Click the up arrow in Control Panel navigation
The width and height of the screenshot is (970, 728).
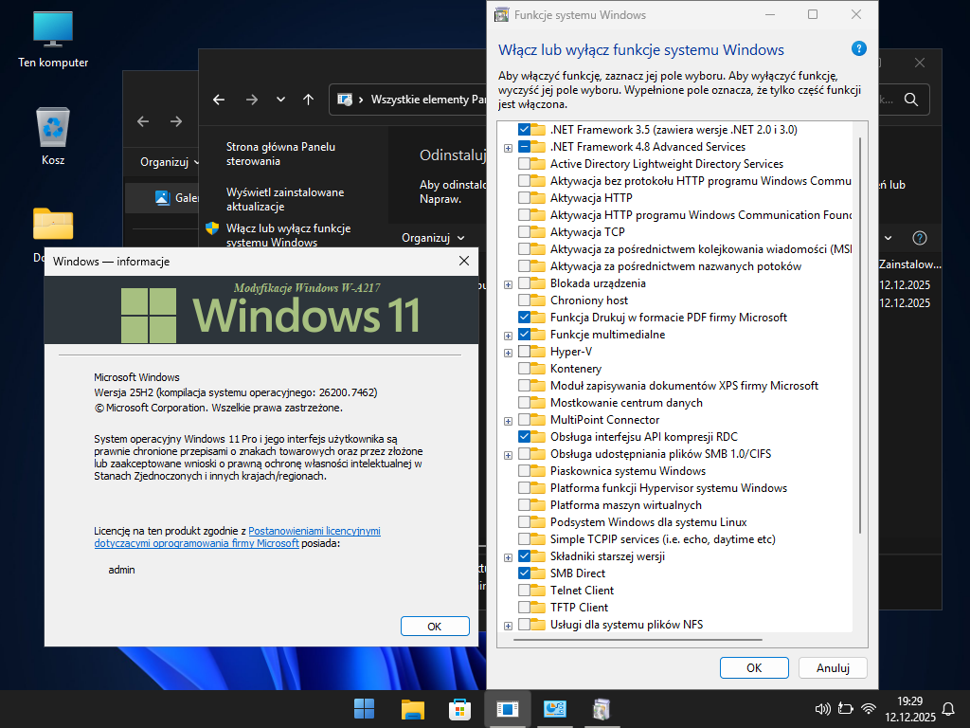pos(308,100)
